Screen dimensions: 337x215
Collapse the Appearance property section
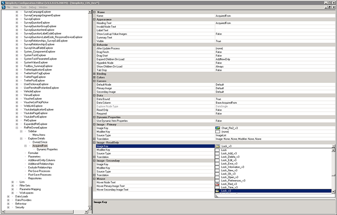[x=94, y=19]
